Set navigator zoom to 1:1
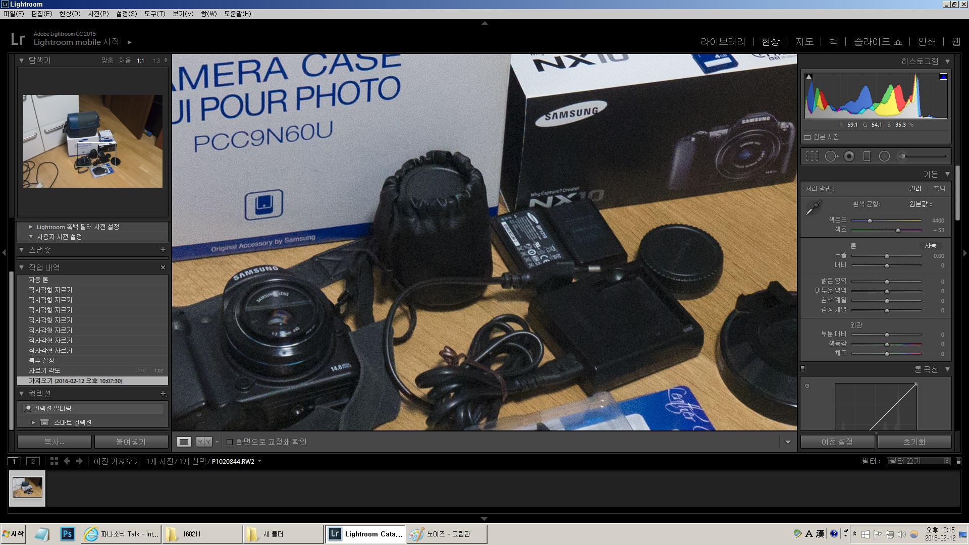This screenshot has width=969, height=545. tap(140, 61)
